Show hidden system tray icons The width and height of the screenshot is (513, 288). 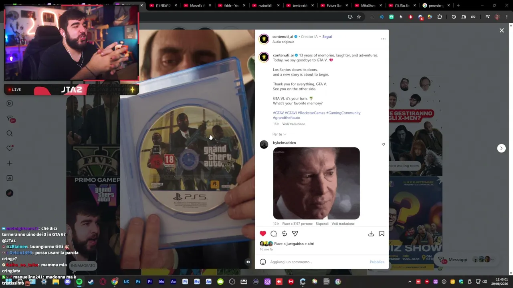[x=410, y=282]
